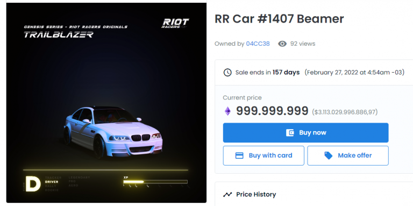Screen dimensions: 413x206
Task: Click the RR Car #1407 Beamer title
Action: point(279,19)
